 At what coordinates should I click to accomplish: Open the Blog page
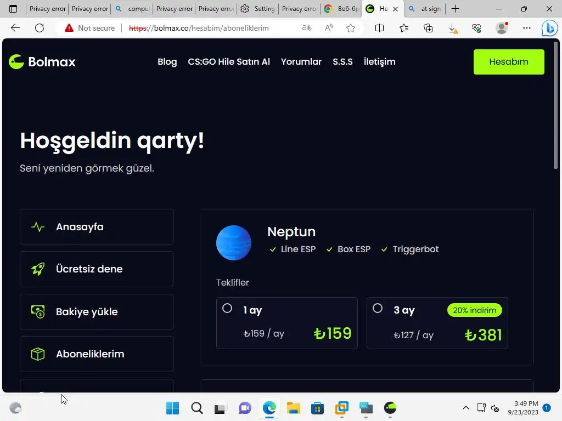[x=167, y=61]
